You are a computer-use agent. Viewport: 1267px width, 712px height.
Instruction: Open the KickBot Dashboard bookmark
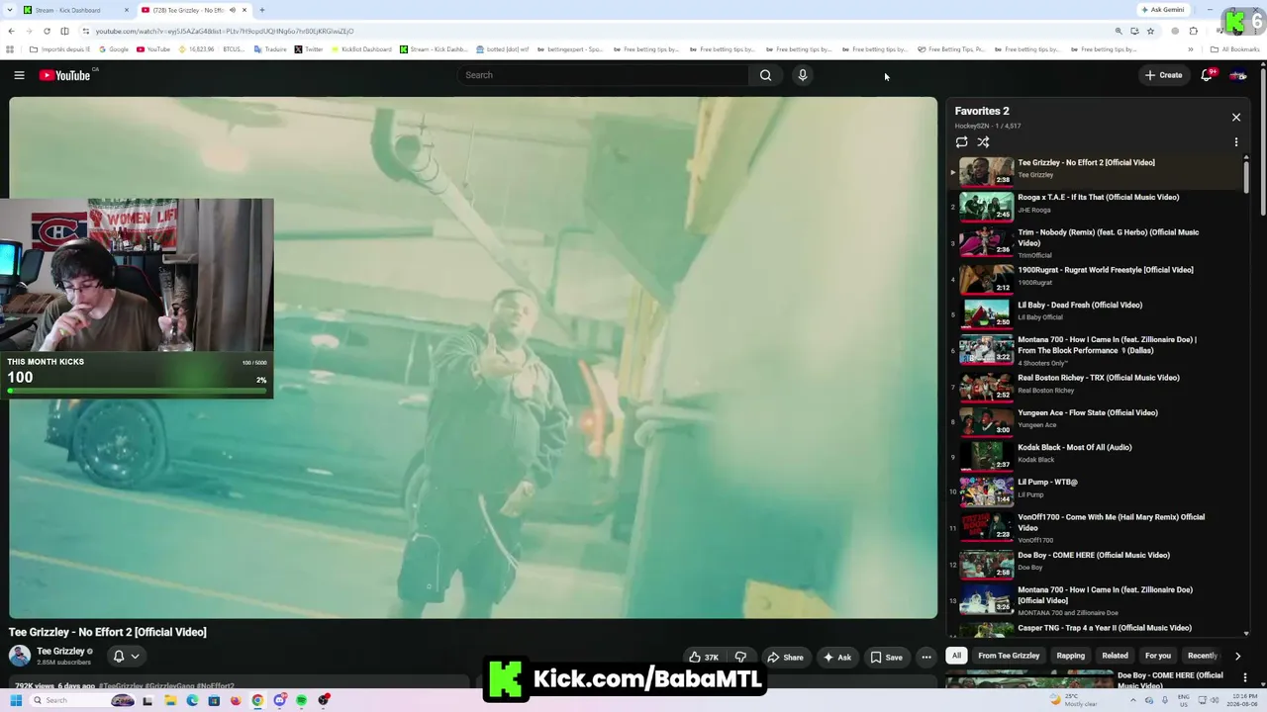point(361,49)
